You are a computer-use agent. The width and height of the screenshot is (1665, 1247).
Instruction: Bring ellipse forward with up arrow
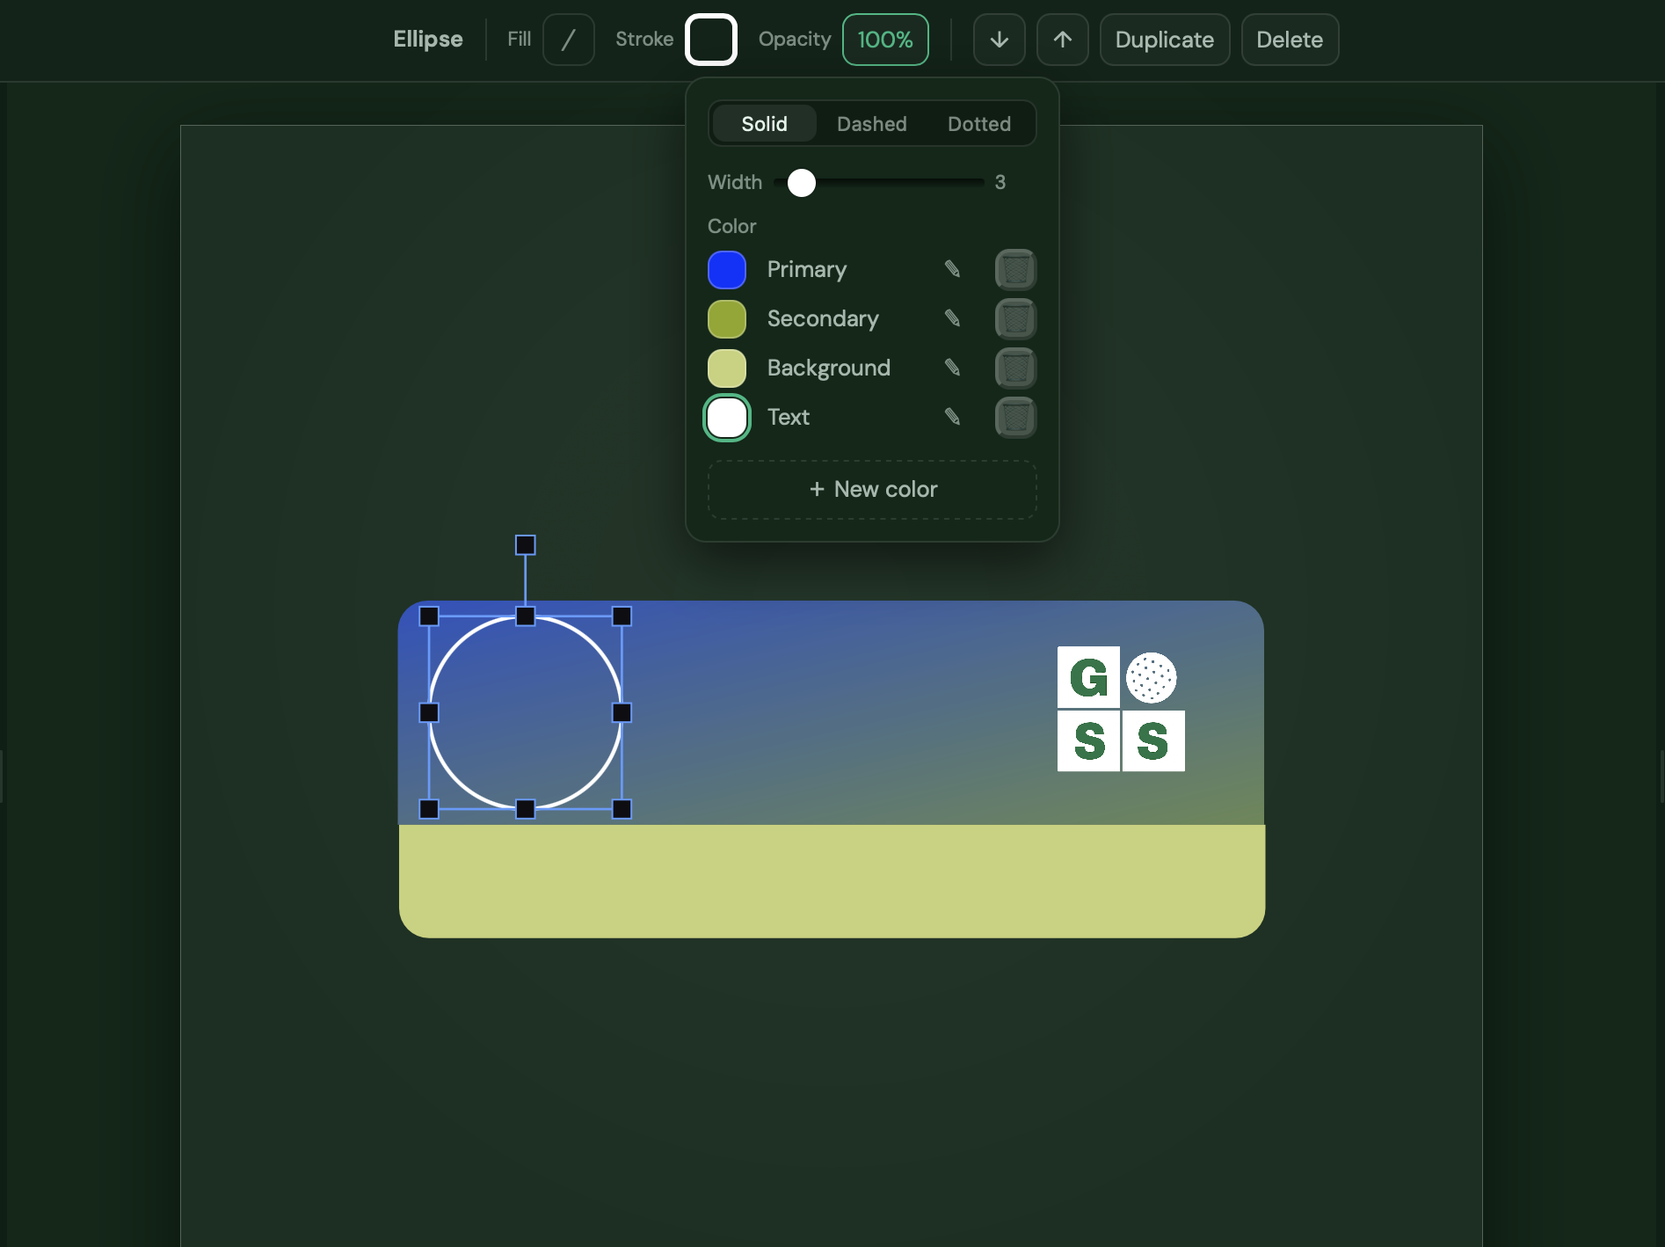(1062, 40)
